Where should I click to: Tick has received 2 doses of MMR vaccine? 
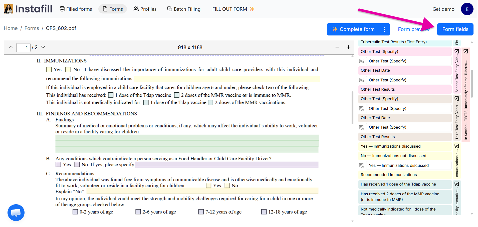177,95
